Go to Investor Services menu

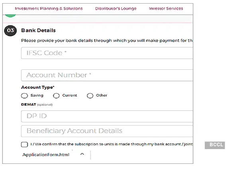pos(166,8)
